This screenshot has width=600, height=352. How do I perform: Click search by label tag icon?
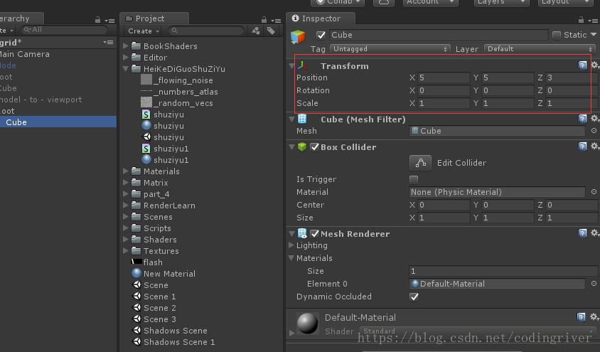click(x=271, y=31)
